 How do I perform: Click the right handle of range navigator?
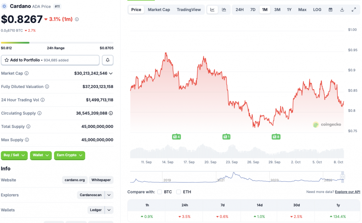pos(342,177)
